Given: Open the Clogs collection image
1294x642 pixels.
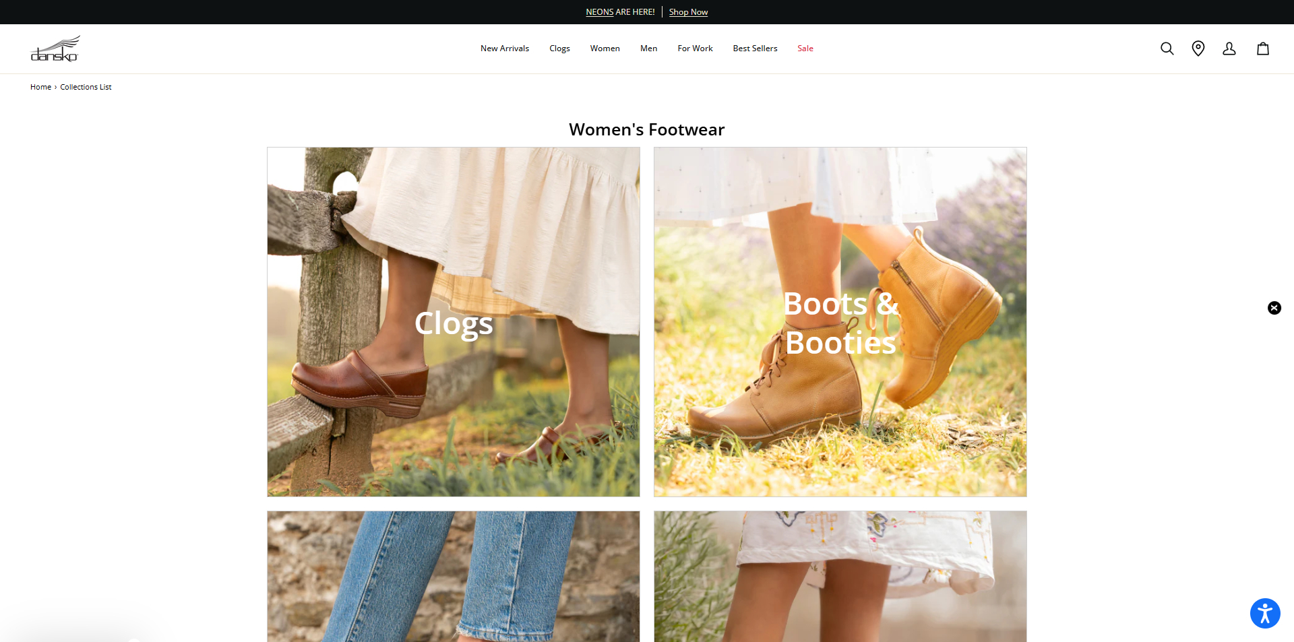Looking at the screenshot, I should [x=454, y=322].
